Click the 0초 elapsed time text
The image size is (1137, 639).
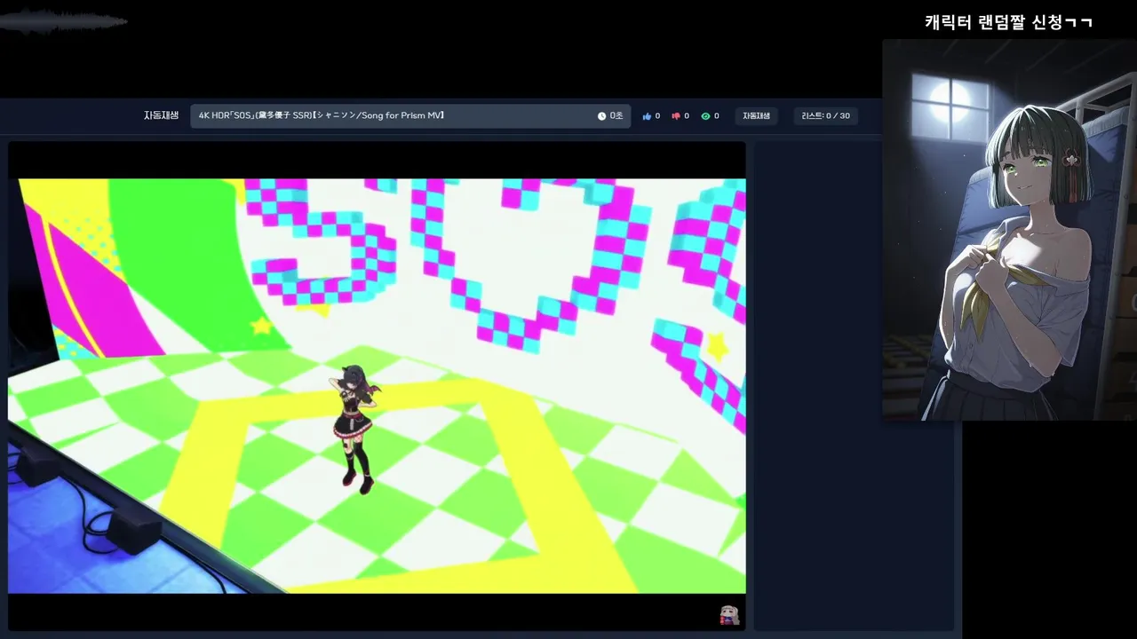click(x=616, y=116)
